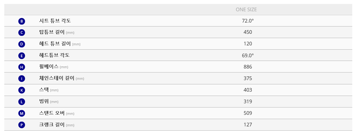Click the blue L icon badge

click(22, 102)
